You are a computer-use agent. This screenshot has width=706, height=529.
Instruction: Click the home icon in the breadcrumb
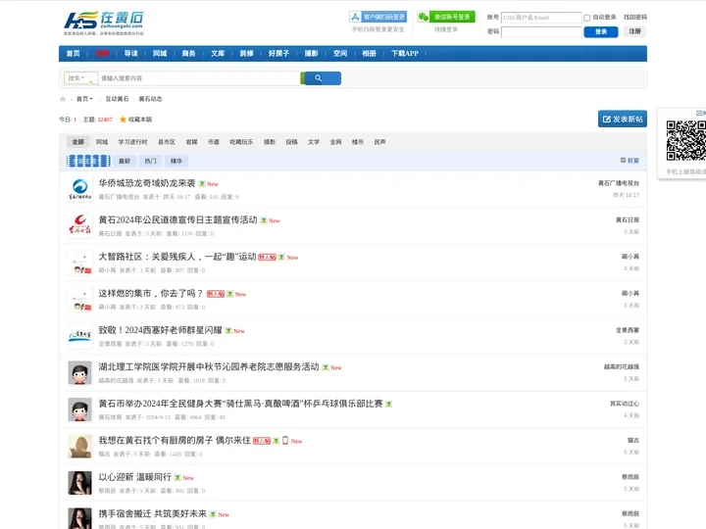63,99
